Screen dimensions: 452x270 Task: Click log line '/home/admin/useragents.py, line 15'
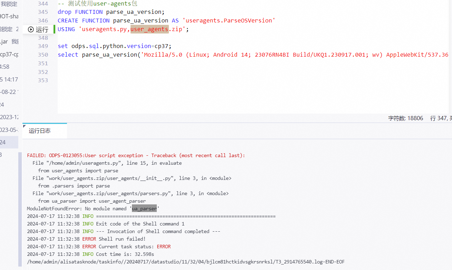[107, 163]
